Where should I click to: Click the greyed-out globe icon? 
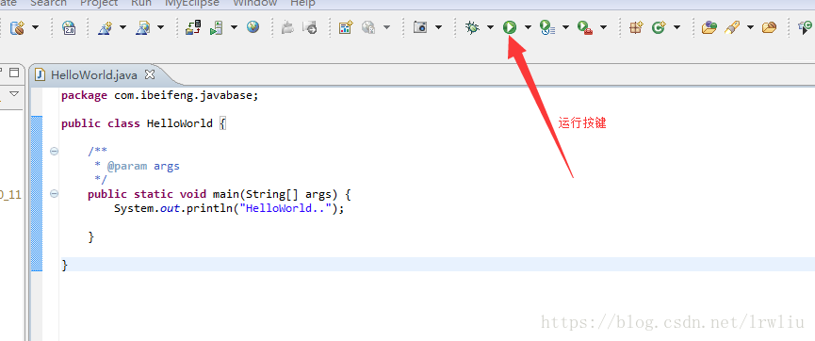[x=368, y=27]
